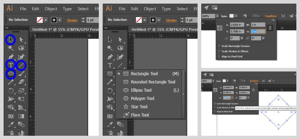This screenshot has height=139, width=300.
Task: Activate the Type tool in left screenshot
Action: click(x=11, y=65)
